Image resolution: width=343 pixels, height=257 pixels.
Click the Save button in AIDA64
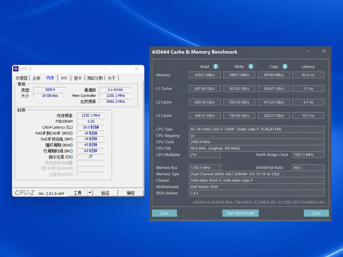point(164,213)
